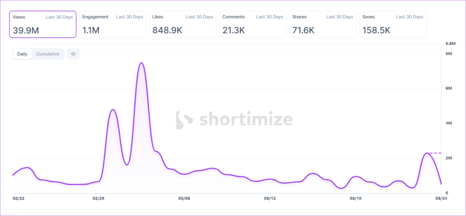
Task: Switch chart to Cumulative view
Action: point(48,54)
